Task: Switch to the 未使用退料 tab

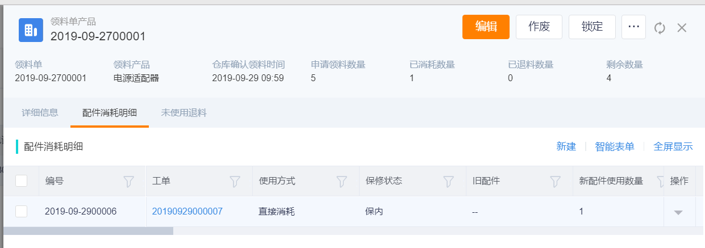Action: [184, 112]
